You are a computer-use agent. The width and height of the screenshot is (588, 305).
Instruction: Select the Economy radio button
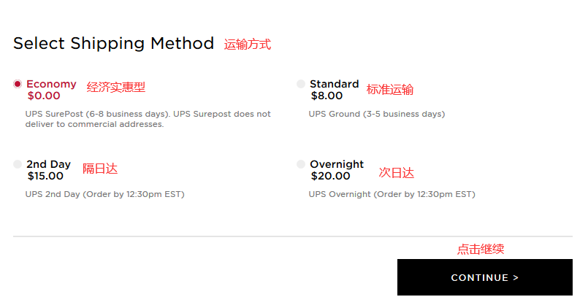pos(18,84)
